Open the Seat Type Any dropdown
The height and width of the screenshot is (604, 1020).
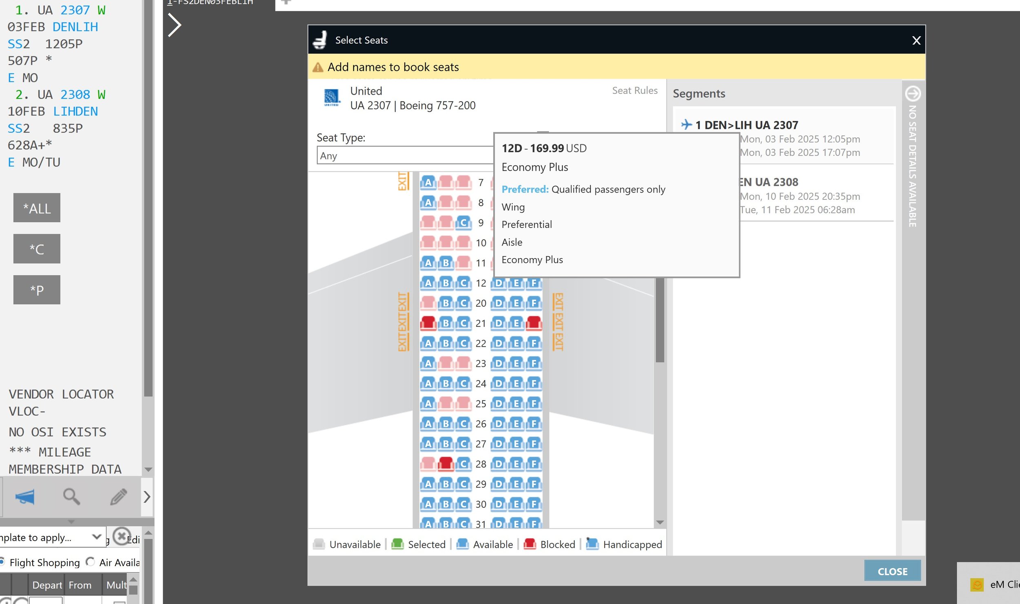click(x=404, y=155)
